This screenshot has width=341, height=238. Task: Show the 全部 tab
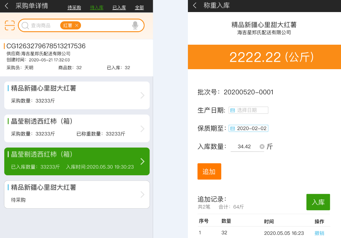click(x=139, y=7)
